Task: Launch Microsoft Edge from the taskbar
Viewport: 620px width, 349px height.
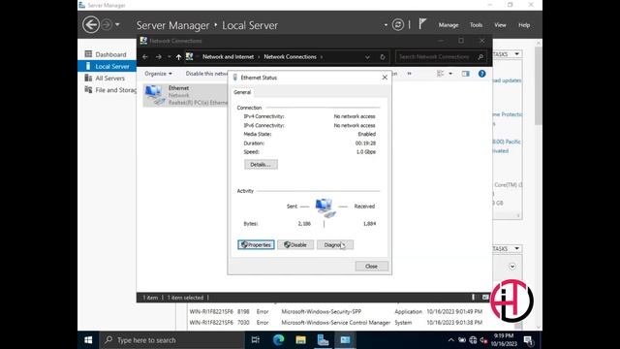Action: point(278,340)
